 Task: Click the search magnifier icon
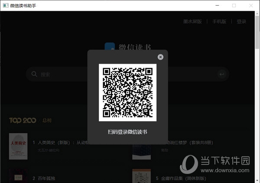[34, 74]
